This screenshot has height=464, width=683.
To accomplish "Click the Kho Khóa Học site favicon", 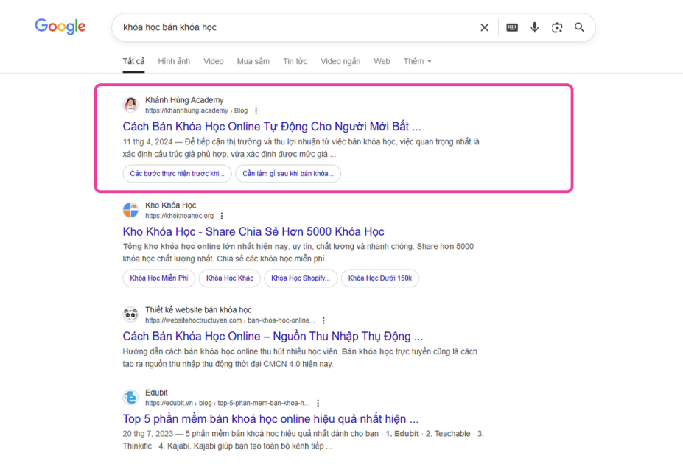I will (x=130, y=211).
